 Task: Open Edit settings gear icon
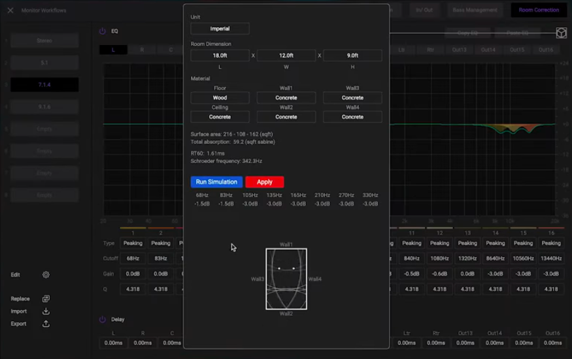(46, 275)
